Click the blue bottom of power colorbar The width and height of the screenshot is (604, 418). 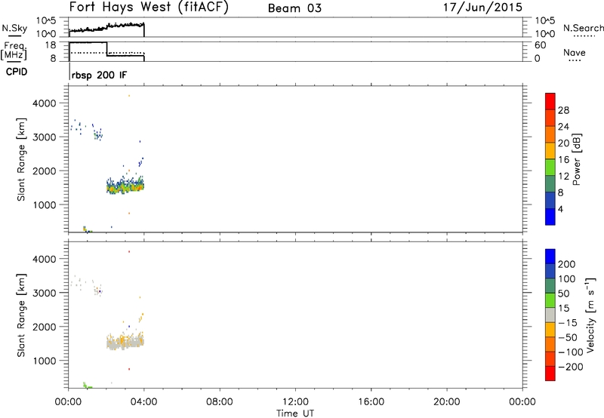[x=550, y=217]
